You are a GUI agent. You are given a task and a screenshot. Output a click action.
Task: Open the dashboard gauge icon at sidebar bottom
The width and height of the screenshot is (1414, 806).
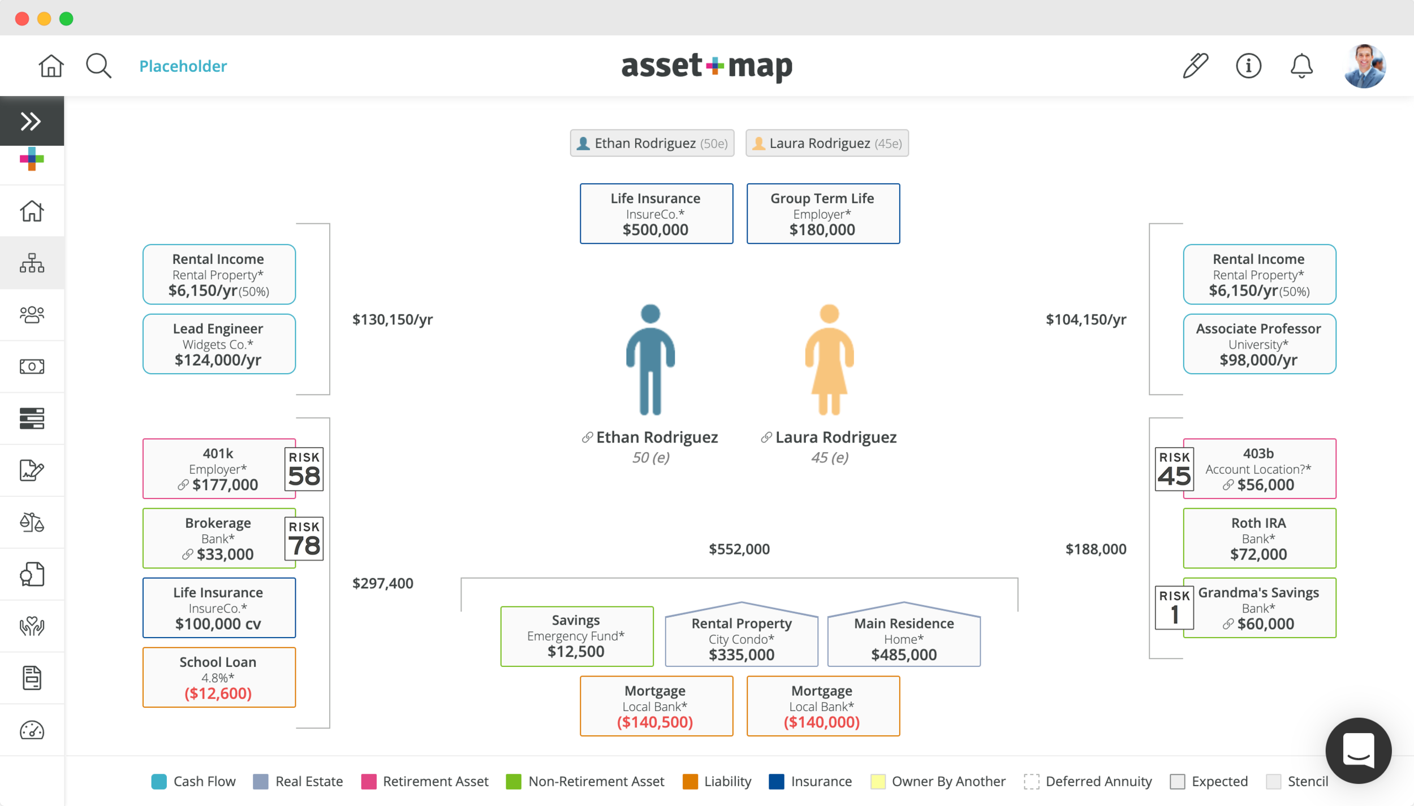point(32,729)
